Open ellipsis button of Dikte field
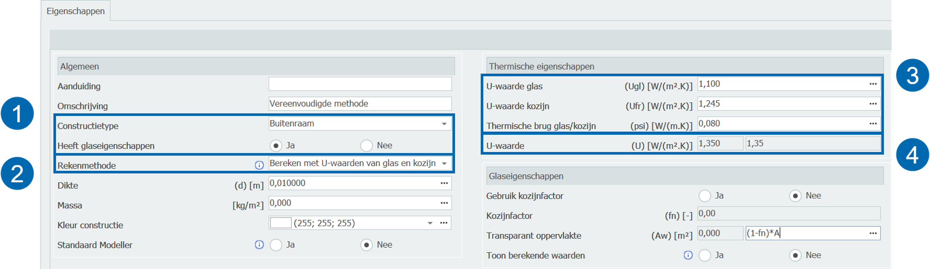930x269 pixels. [x=444, y=183]
